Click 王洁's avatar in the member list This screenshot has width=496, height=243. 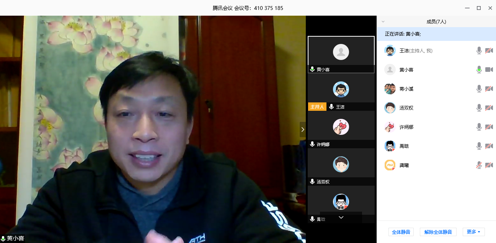click(390, 50)
